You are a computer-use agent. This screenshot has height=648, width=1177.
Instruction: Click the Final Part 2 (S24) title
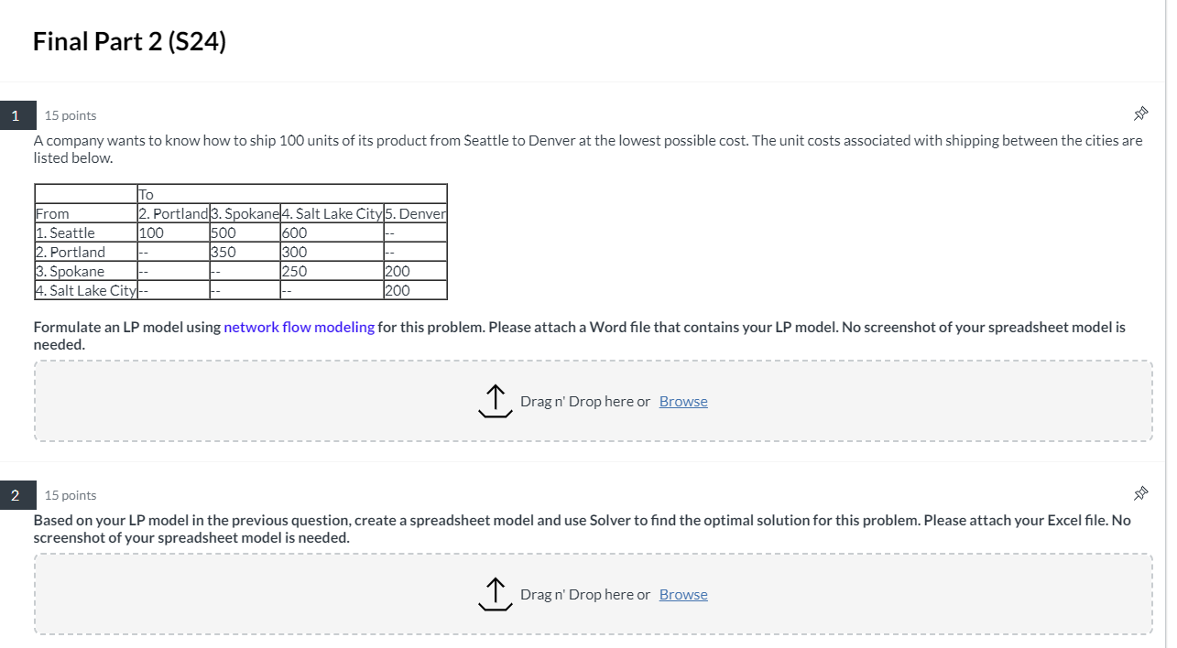coord(129,41)
